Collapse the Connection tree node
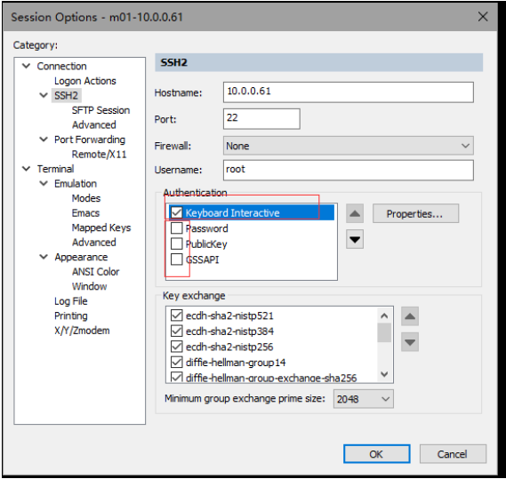The width and height of the screenshot is (506, 479). [x=26, y=66]
